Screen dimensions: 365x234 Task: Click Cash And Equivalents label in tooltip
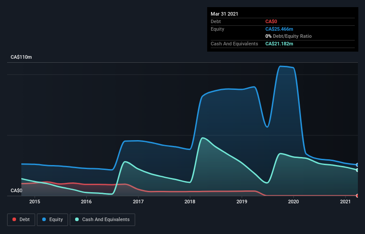pyautogui.click(x=234, y=44)
